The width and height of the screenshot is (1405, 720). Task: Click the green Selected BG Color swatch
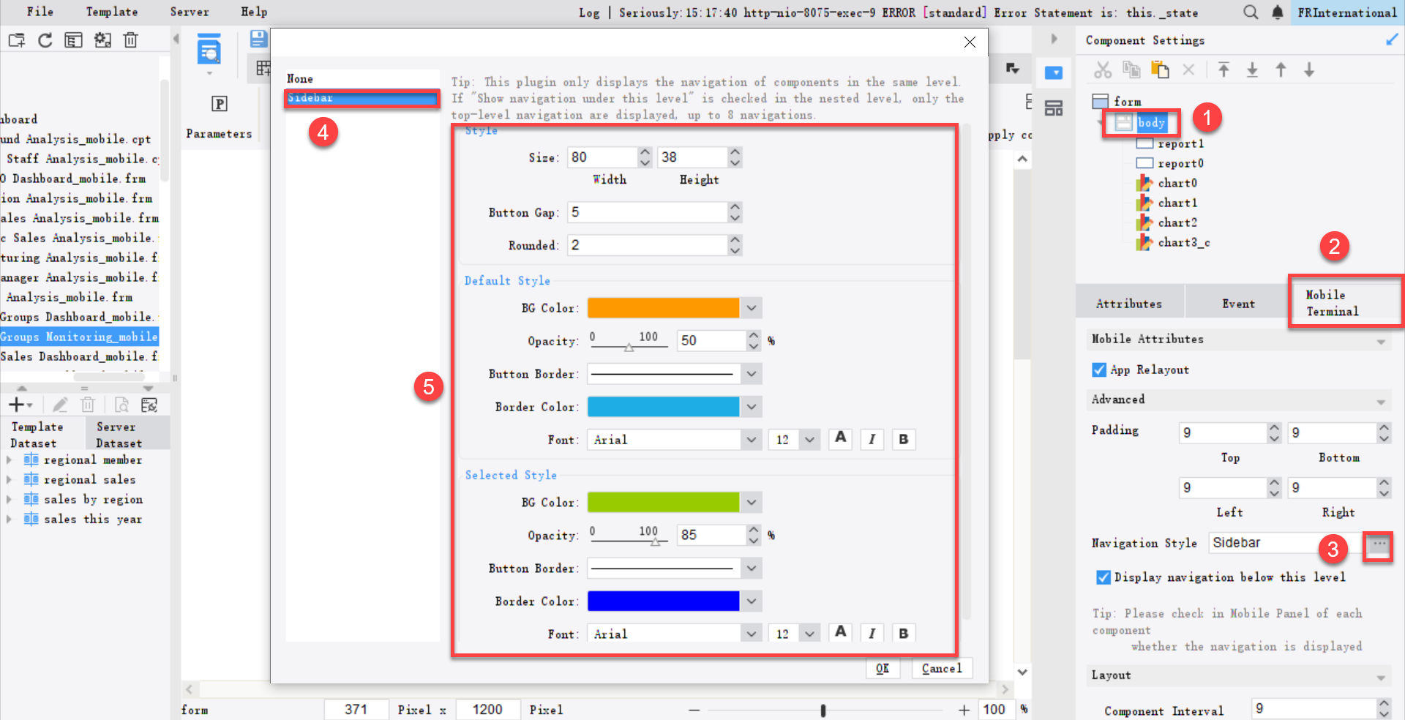click(x=663, y=502)
